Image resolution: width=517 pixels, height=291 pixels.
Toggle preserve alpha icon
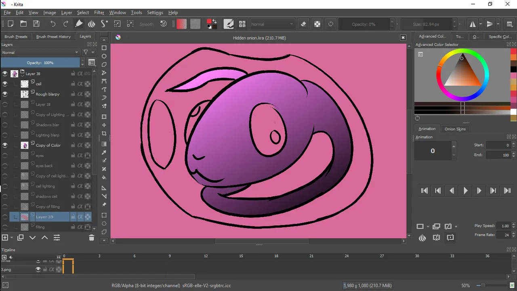(x=317, y=24)
